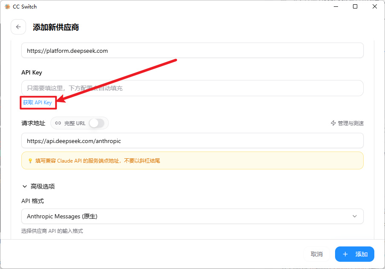
Task: Click the 选择供应商 API 的输入格式 description
Action: (52, 231)
